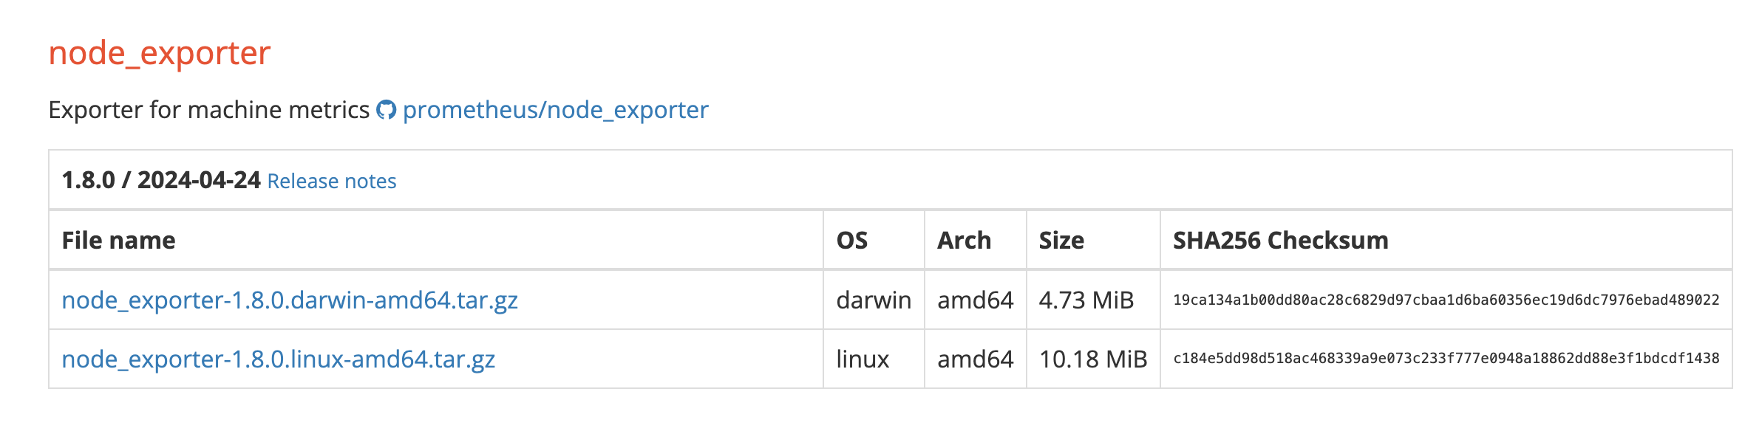
Task: Click the File name column header
Action: (x=119, y=240)
